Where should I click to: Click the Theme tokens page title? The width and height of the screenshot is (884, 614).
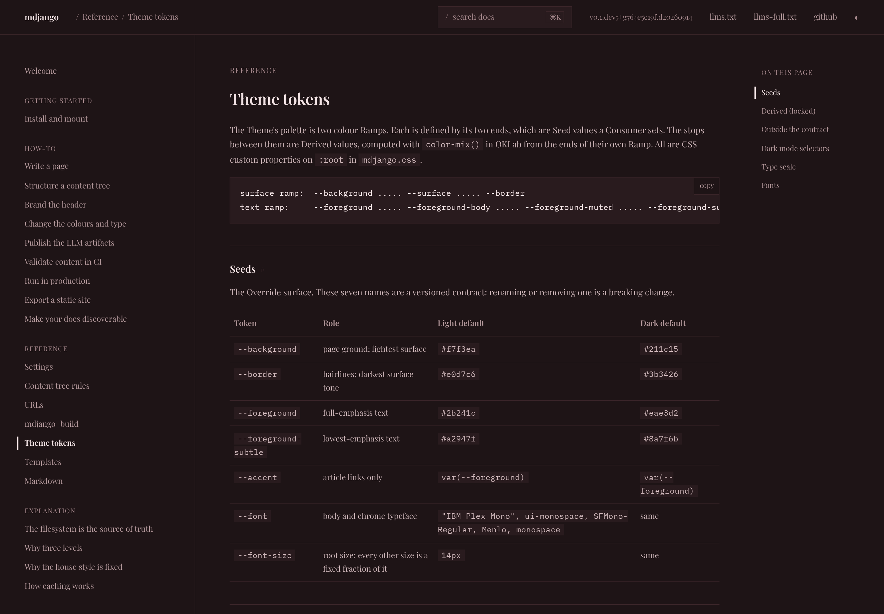tap(280, 99)
